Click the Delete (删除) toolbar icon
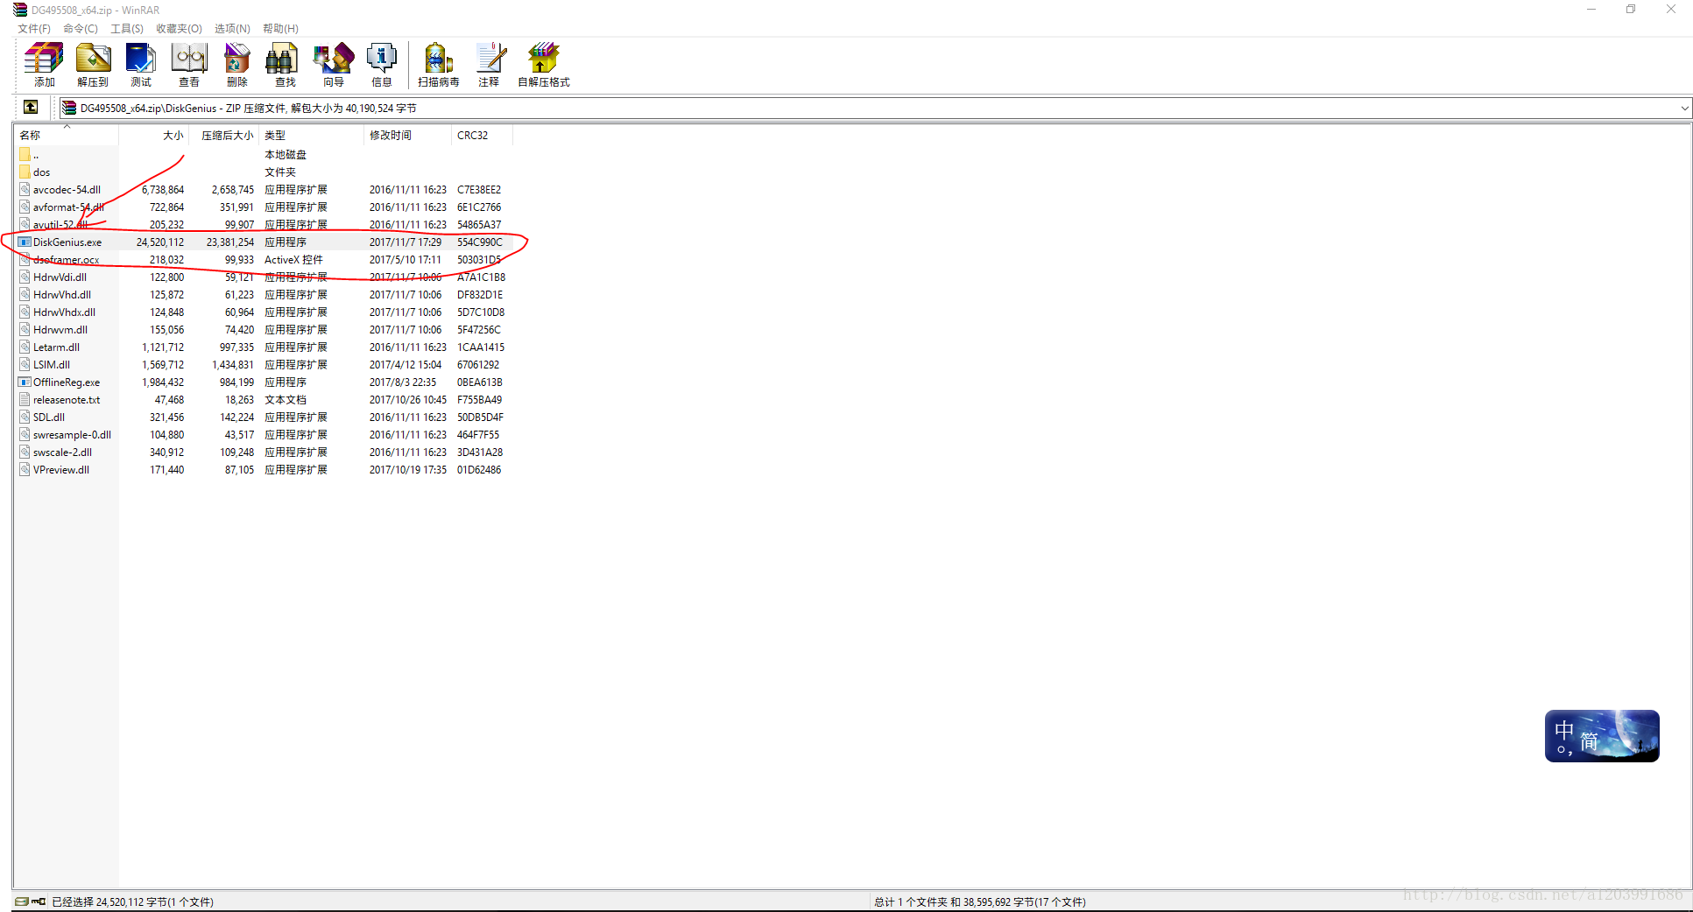 [237, 65]
